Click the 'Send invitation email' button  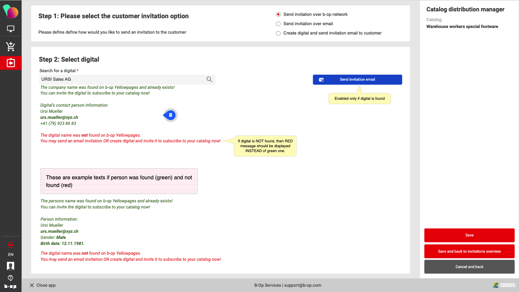point(357,79)
